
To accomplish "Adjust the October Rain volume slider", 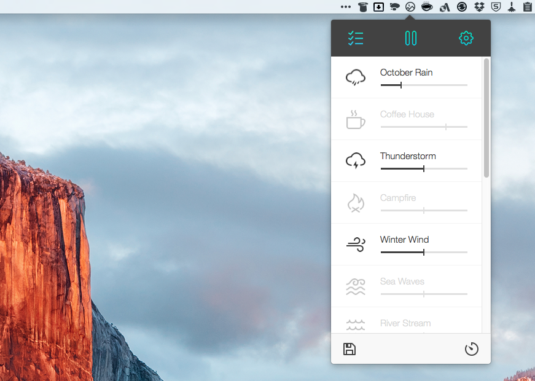I will [424, 85].
